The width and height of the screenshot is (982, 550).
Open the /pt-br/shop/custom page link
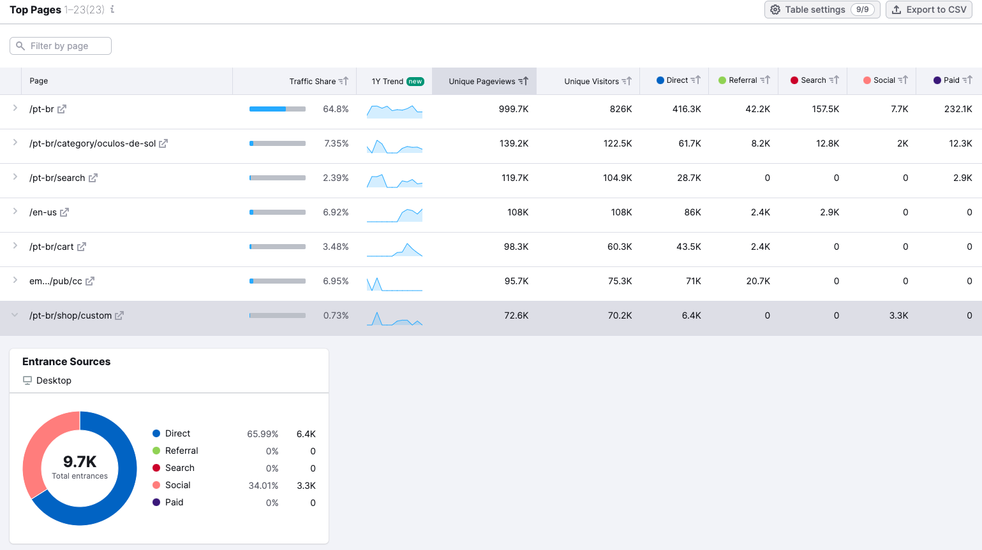[x=70, y=315]
